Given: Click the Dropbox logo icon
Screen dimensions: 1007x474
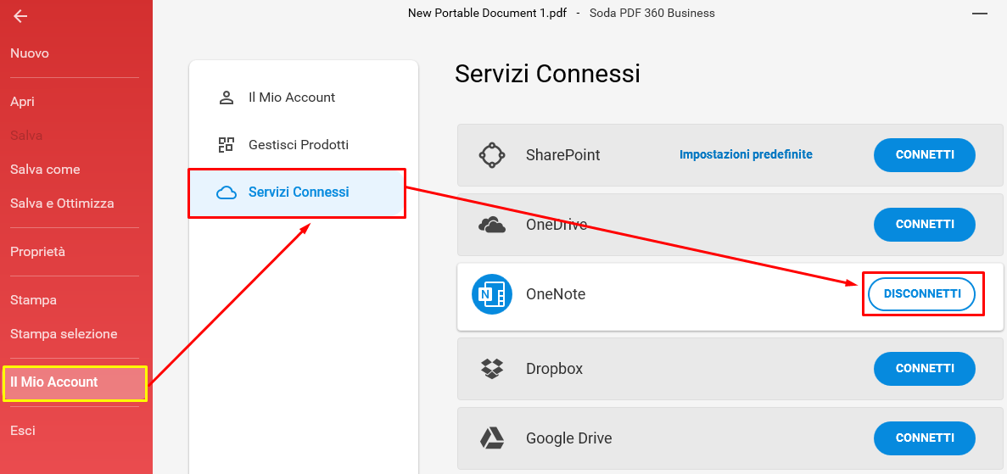Looking at the screenshot, I should (492, 369).
